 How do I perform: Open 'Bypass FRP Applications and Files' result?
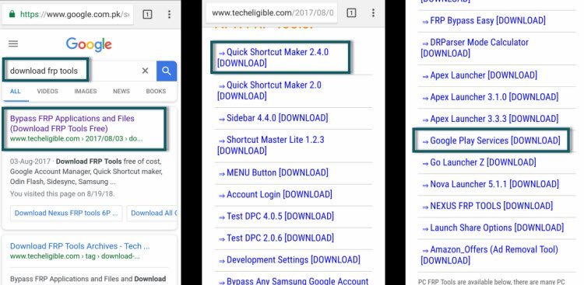(x=72, y=123)
